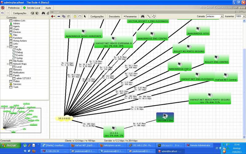Click the diagonal layout icon
Screen dimensions: 246x154
point(149,16)
